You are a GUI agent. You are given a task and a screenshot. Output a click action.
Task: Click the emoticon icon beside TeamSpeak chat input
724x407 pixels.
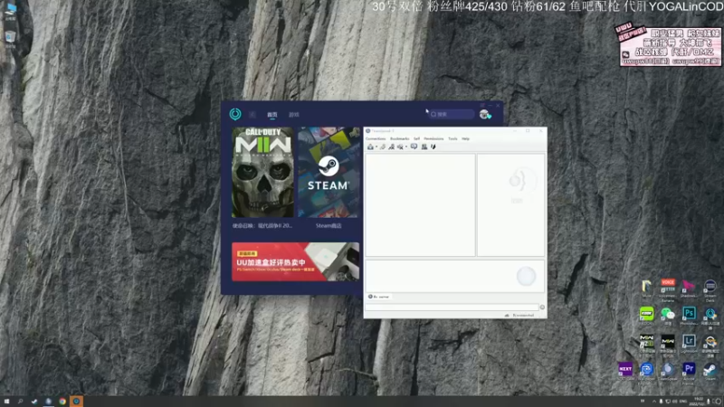pyautogui.click(x=542, y=307)
